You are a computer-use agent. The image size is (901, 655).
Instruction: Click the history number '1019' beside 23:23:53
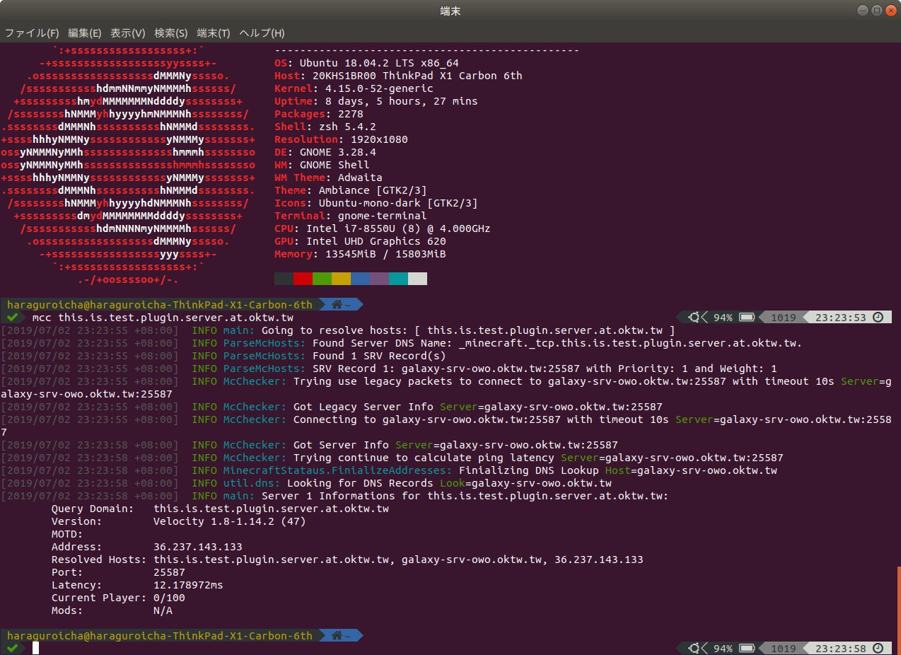click(x=783, y=318)
